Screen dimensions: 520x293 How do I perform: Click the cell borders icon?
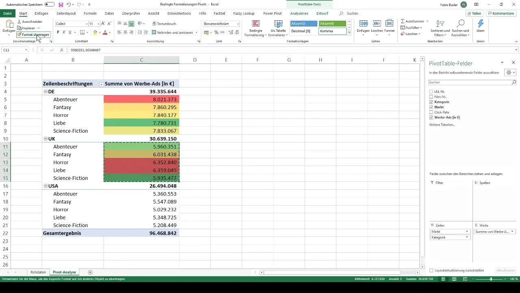click(82, 32)
